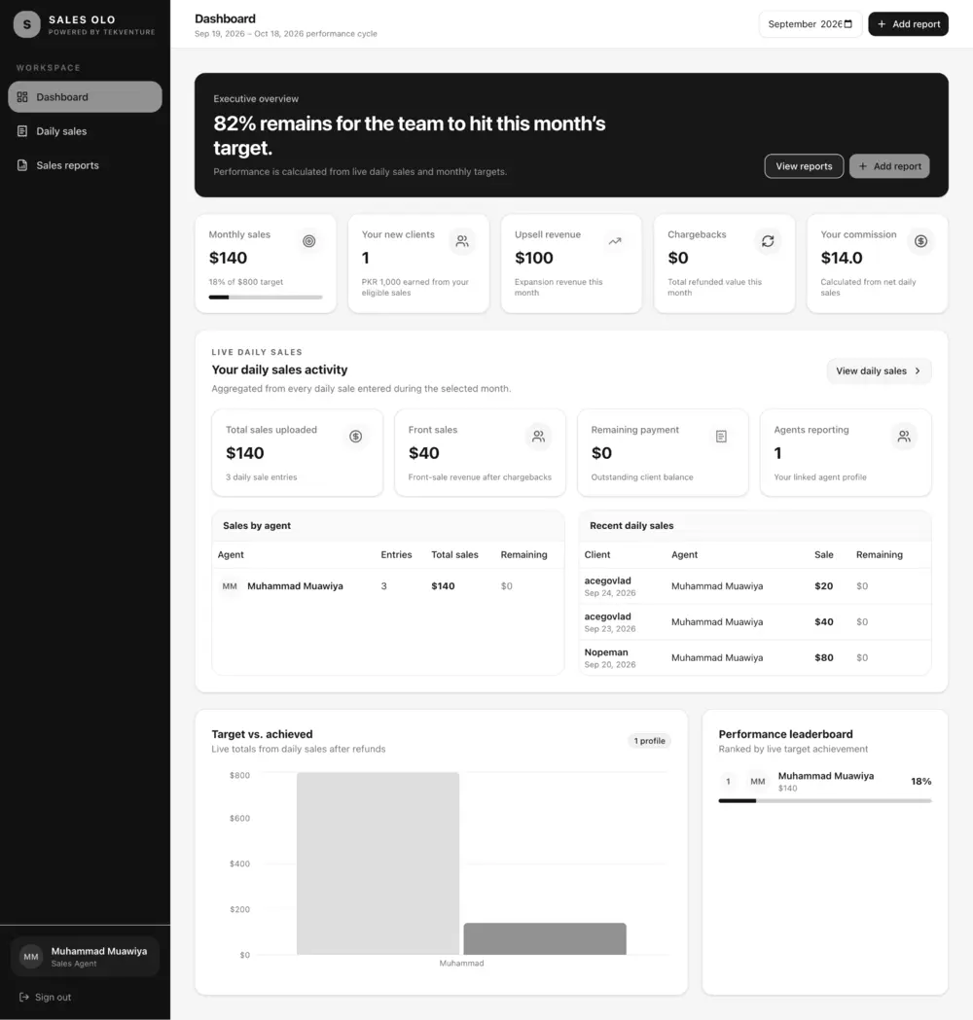Click the plus icon in the header Add report
Viewport: 973px width, 1020px height.
pyautogui.click(x=882, y=24)
